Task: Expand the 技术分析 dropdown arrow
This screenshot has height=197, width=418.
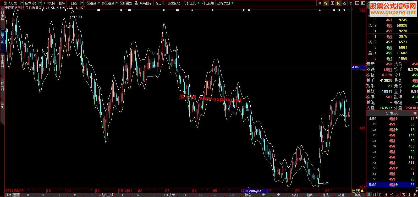Action: click(x=40, y=3)
